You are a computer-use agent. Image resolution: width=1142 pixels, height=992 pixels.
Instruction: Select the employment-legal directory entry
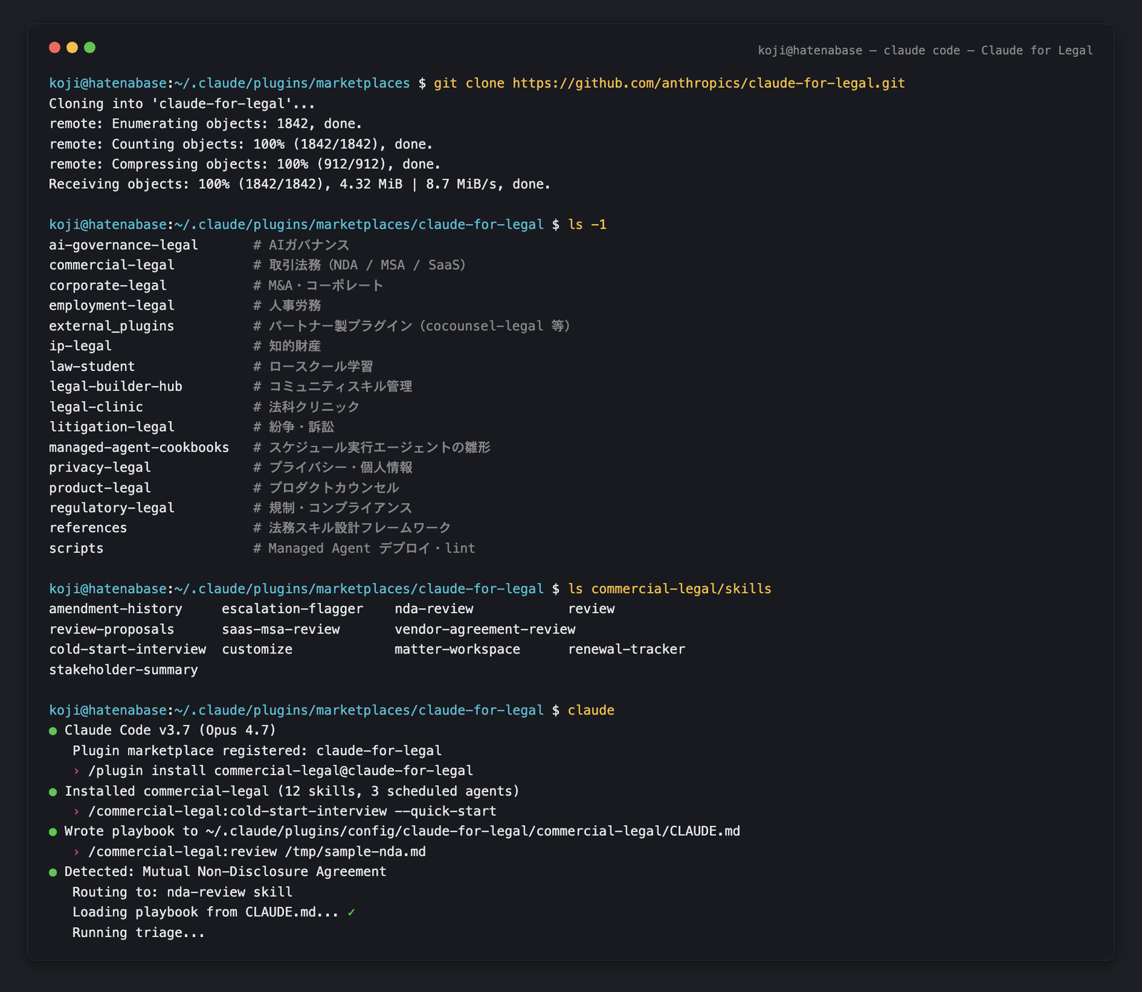[111, 305]
